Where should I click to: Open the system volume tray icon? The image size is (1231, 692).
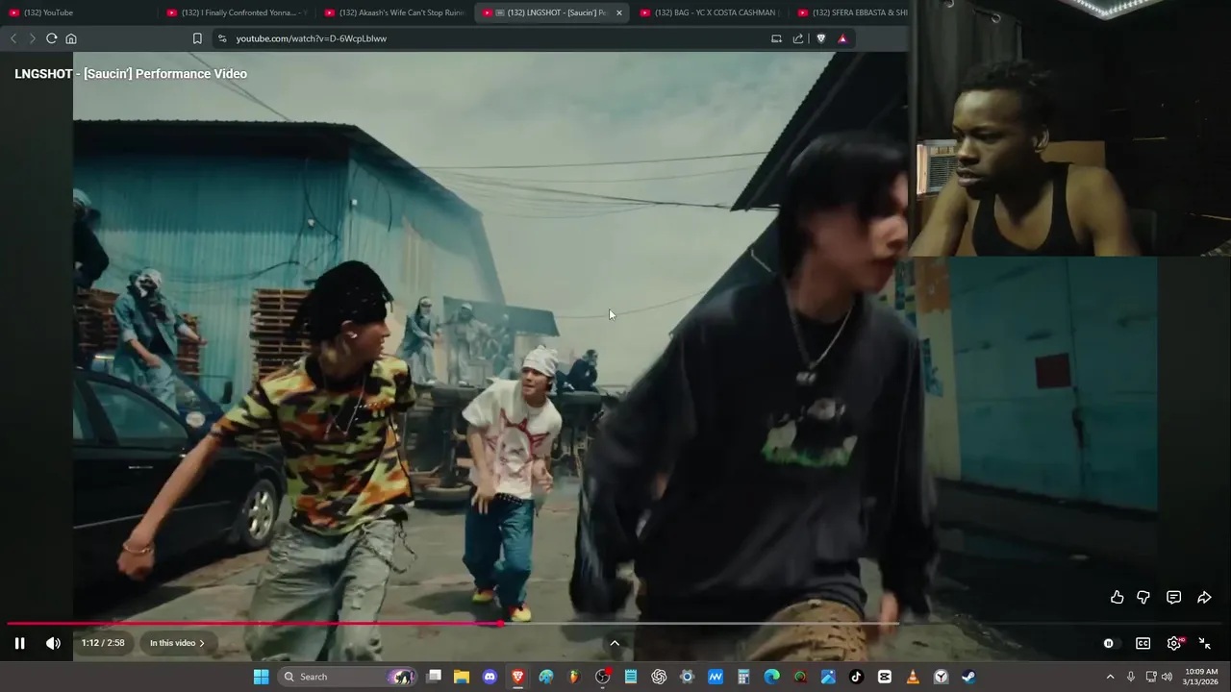[1167, 677]
